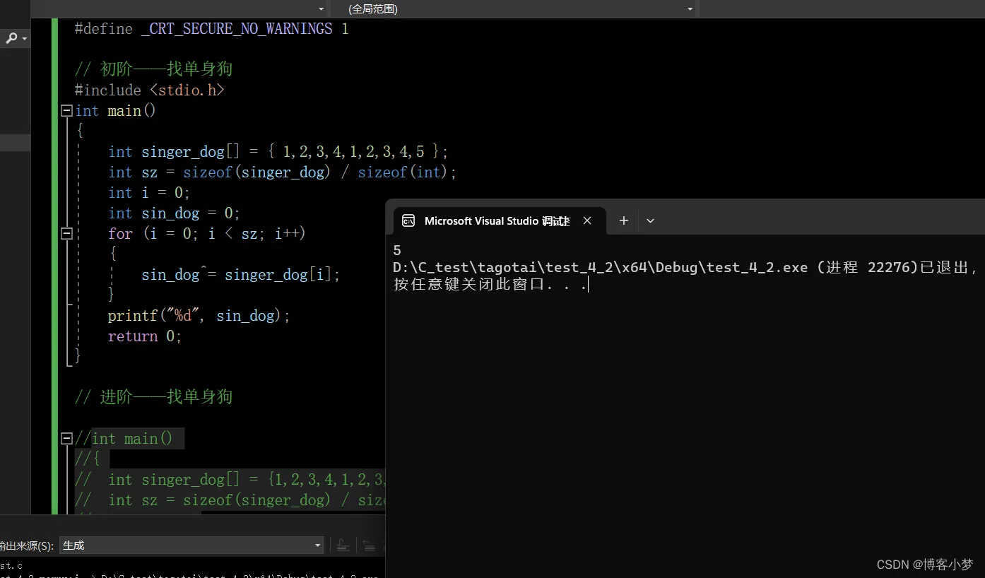The width and height of the screenshot is (985, 578).
Task: Click the commented // int singer_dog[] line
Action: pyautogui.click(x=230, y=480)
